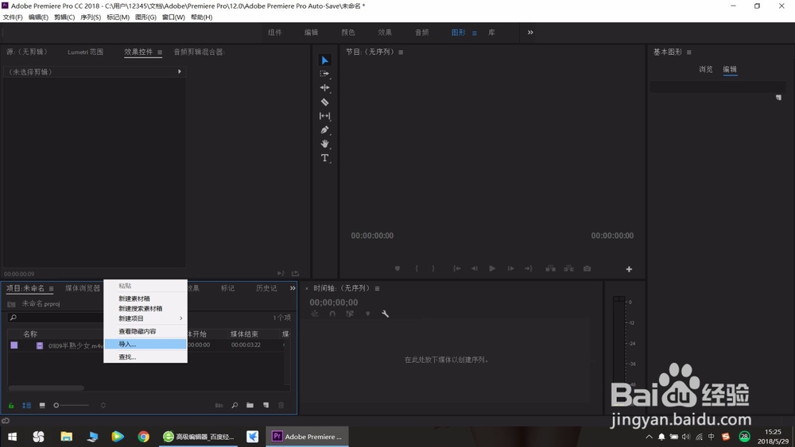Switch to 浏览 tab in Essential Graphics
The image size is (795, 447).
pyautogui.click(x=706, y=69)
